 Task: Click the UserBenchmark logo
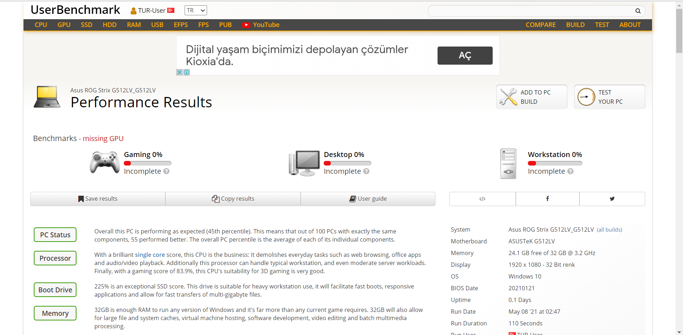[75, 10]
